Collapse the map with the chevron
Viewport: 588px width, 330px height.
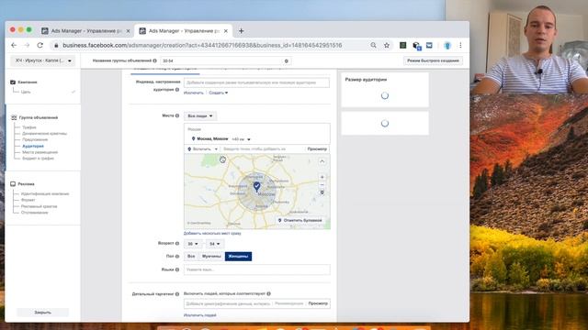point(322,161)
